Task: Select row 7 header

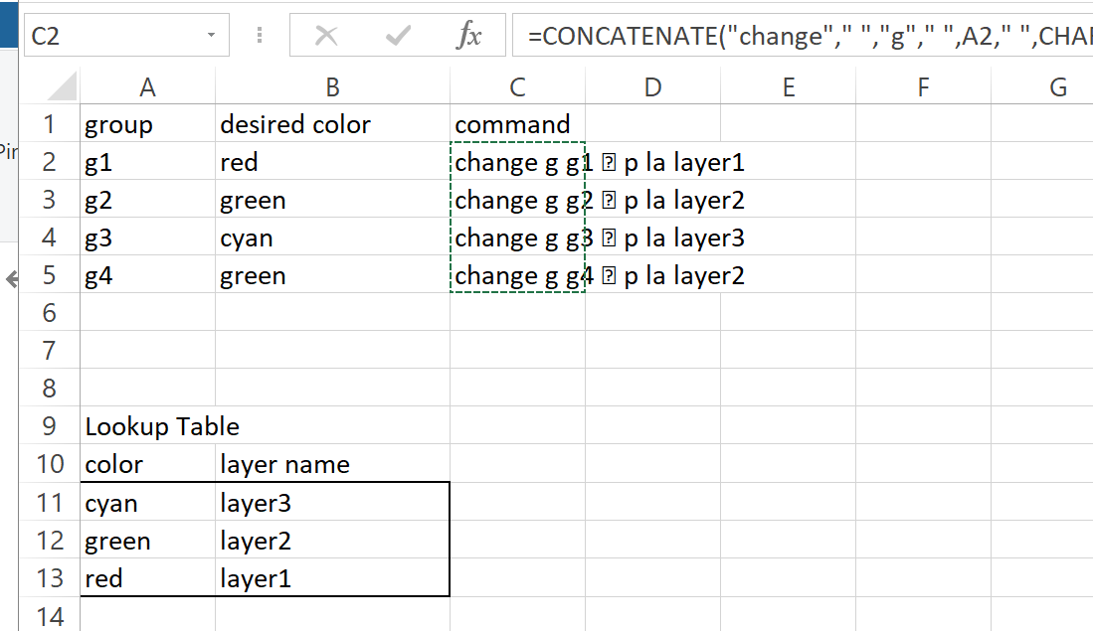Action: coord(50,351)
